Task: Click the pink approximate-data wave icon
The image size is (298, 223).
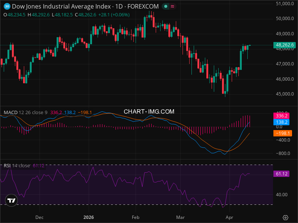Action: click(x=172, y=6)
